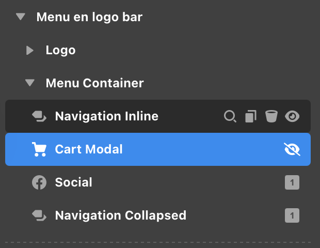Click the badge on Navigation Collapsed row
320x248 pixels.
(292, 215)
